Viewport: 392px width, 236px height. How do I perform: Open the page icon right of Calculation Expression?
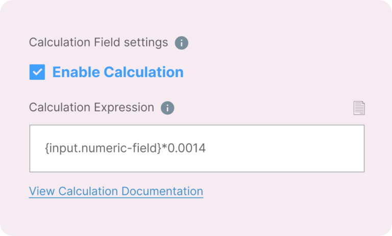pos(359,108)
